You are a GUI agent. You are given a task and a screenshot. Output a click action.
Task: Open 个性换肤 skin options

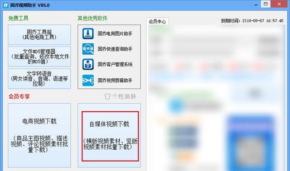pos(124,96)
